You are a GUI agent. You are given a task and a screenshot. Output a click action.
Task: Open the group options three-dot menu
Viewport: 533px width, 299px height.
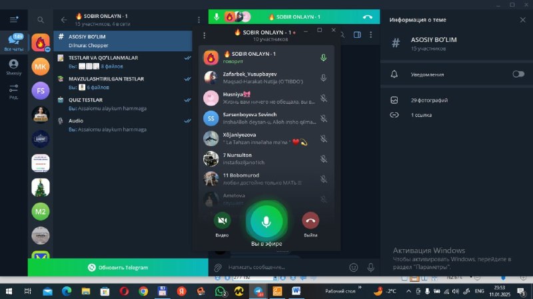pos(199,20)
